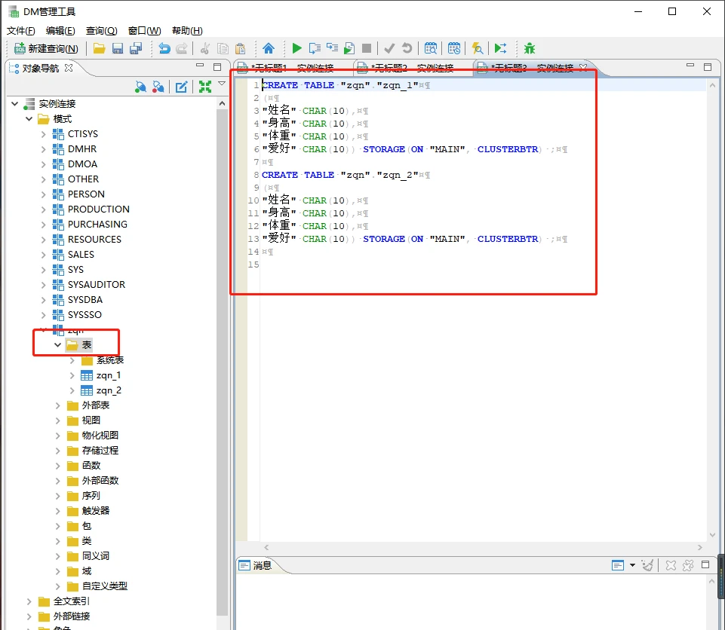Viewport: 725px width, 630px height.
Task: Click the collapse-all icon in Object Navigator
Action: pyautogui.click(x=204, y=87)
